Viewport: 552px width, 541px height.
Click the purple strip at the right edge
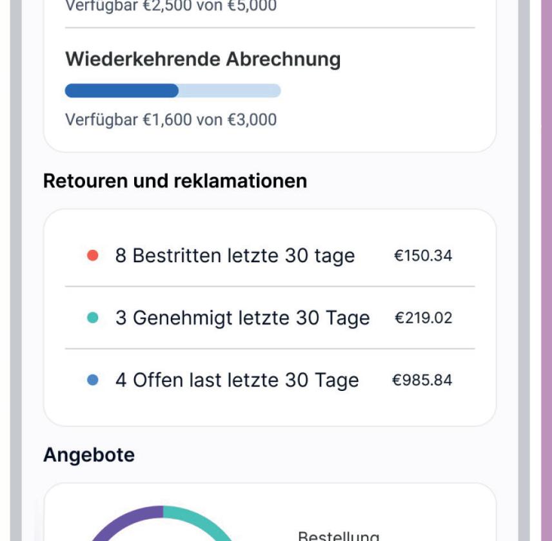pyautogui.click(x=546, y=270)
